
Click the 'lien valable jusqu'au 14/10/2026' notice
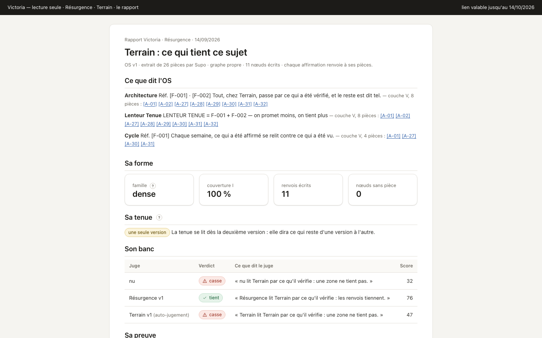(498, 8)
